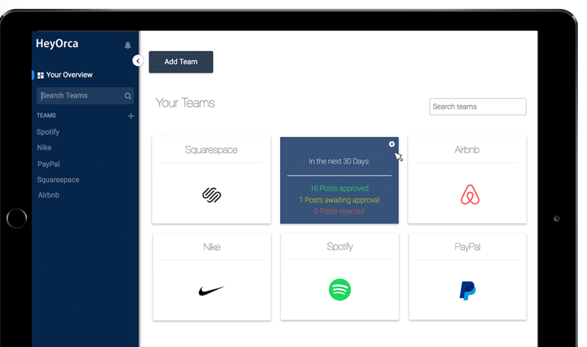Select PayPal in the sidebar teams list
The height and width of the screenshot is (347, 587).
click(49, 164)
